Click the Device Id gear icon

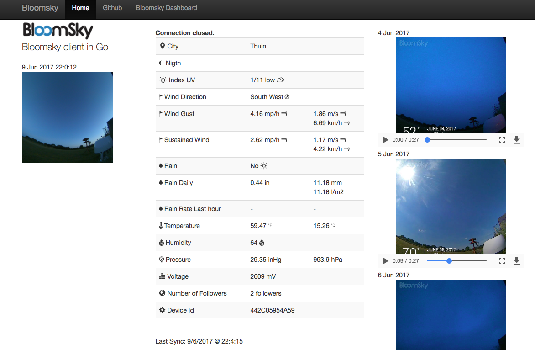click(x=162, y=310)
